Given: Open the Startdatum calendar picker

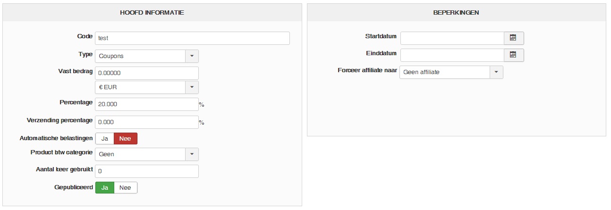Looking at the screenshot, I should pos(514,38).
